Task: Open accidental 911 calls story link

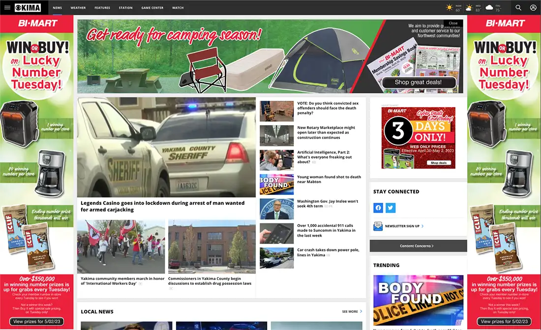Action: point(326,230)
